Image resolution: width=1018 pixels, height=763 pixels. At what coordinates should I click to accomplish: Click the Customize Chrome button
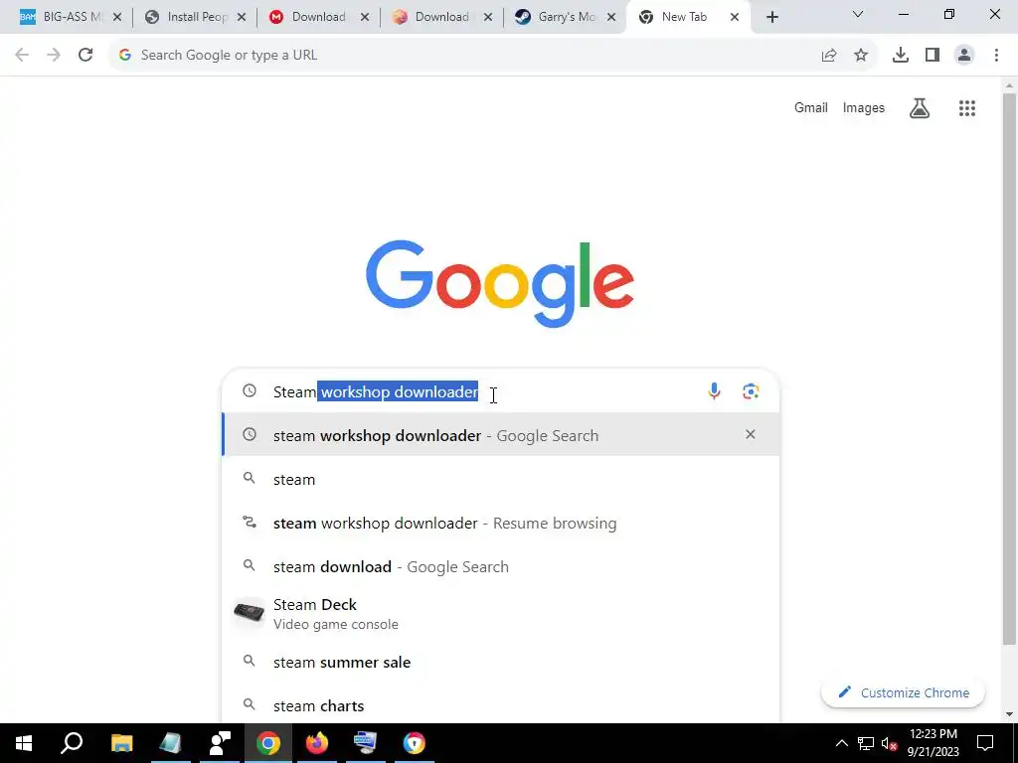coord(903,692)
